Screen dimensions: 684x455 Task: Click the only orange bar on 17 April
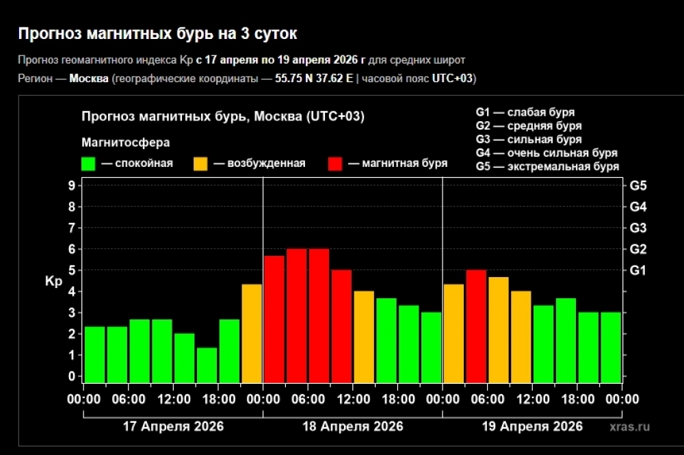[x=252, y=333]
